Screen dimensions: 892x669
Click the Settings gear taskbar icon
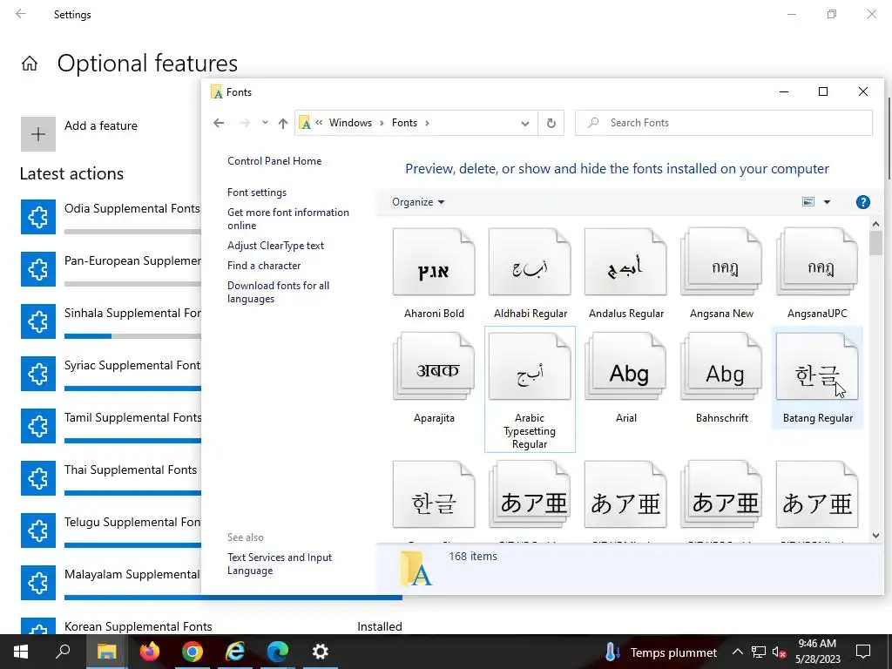click(x=321, y=652)
